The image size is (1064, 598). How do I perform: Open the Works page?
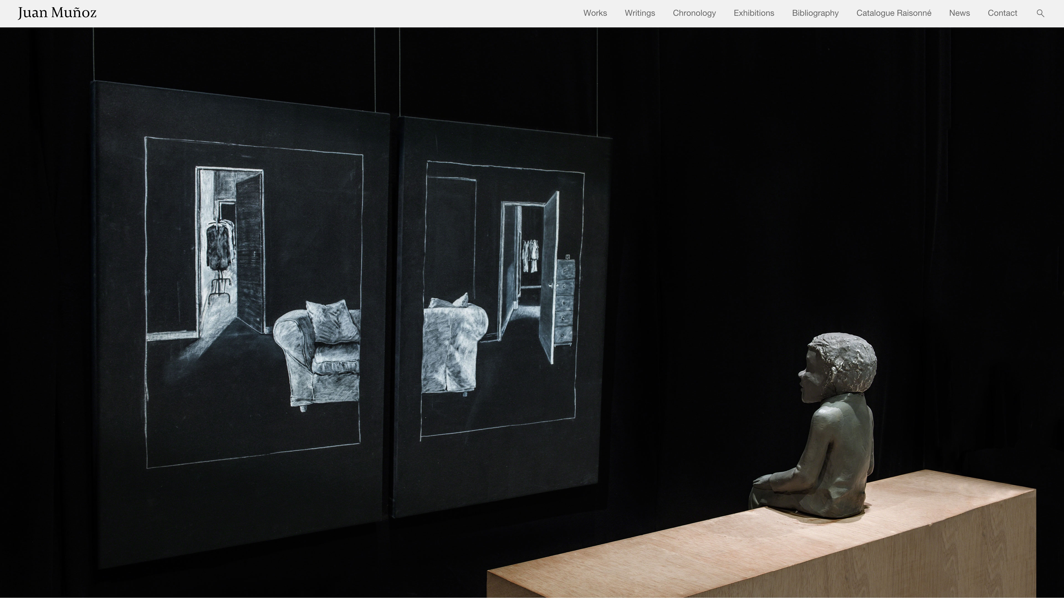point(595,13)
